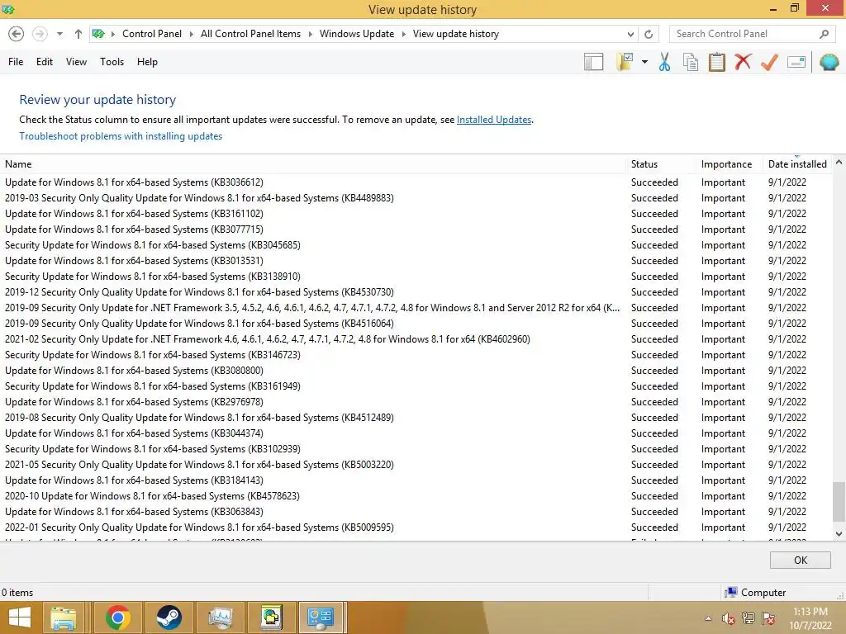Viewport: 846px width, 634px height.
Task: Click the muted volume tray icon
Action: (x=728, y=619)
